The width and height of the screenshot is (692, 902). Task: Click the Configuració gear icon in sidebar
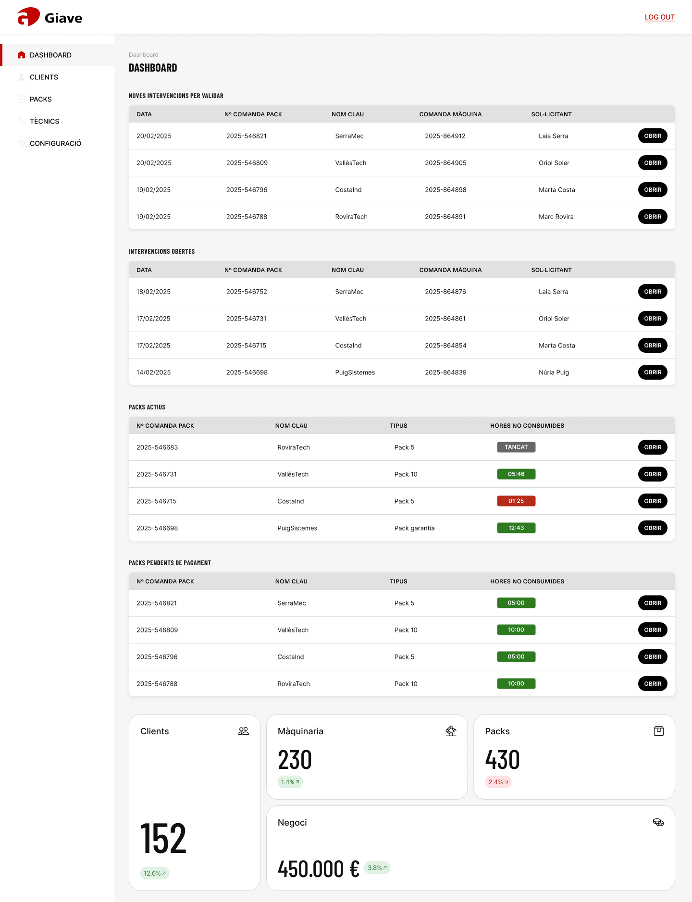(21, 143)
